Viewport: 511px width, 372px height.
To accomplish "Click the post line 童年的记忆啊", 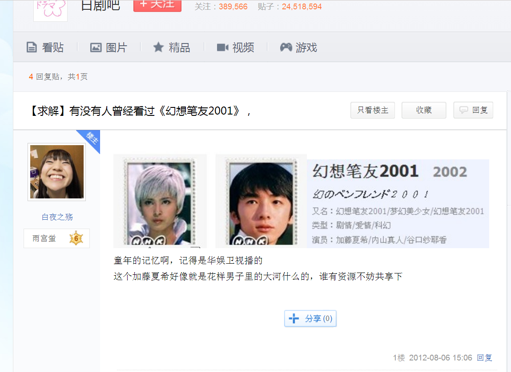I will click(x=188, y=261).
